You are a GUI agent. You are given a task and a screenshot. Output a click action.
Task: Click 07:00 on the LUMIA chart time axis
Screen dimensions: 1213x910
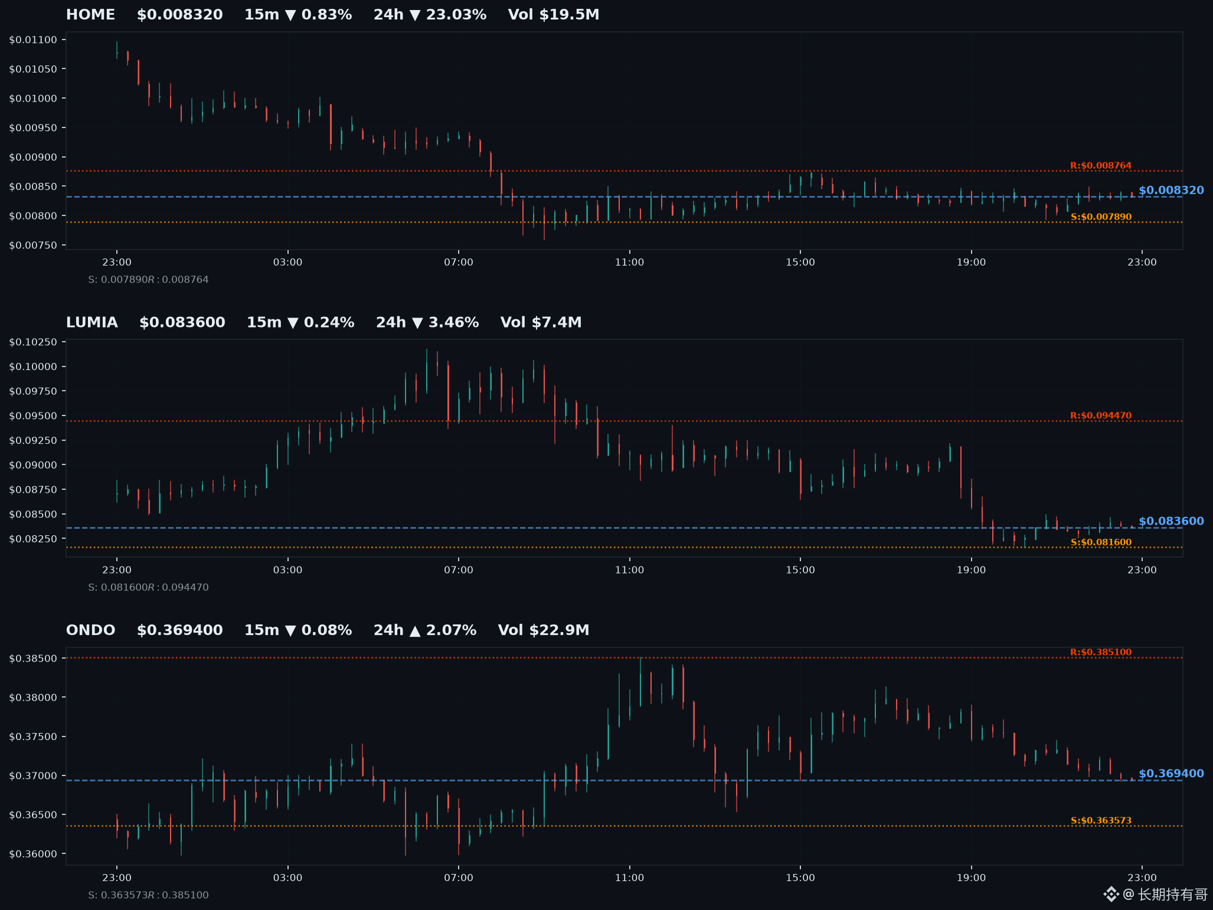tap(459, 570)
